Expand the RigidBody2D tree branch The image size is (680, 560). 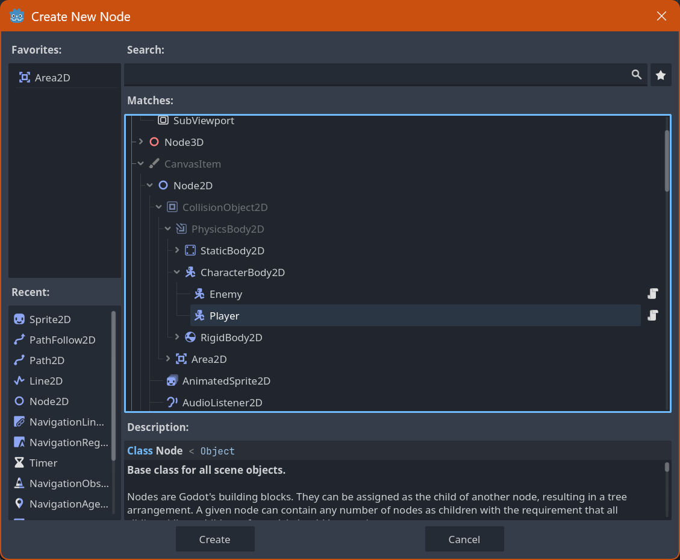pos(176,337)
